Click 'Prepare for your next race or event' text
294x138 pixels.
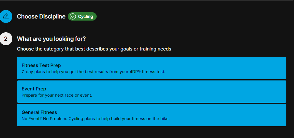[57, 95]
